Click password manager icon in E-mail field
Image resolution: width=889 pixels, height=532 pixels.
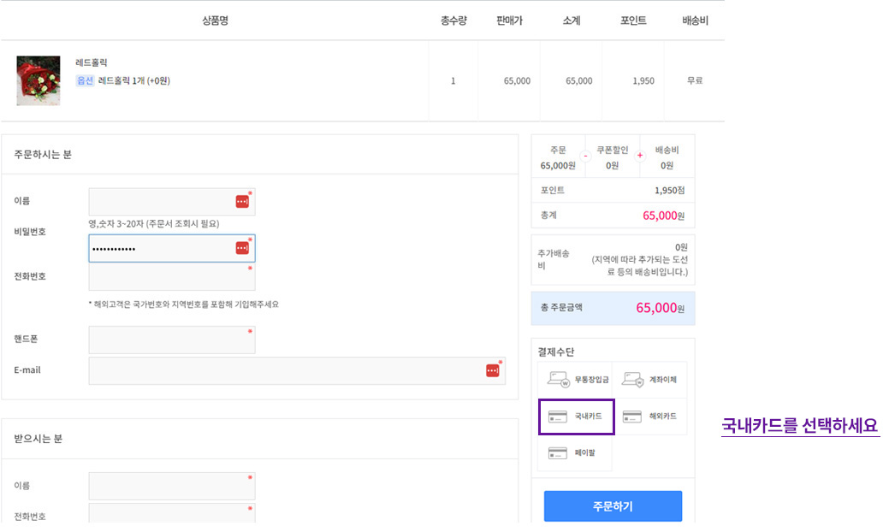[x=493, y=370]
